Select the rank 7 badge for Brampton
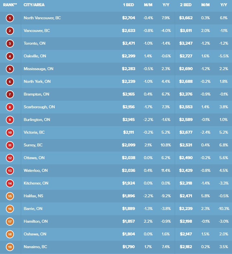Image resolution: width=232 pixels, height=254 pixels. 10,94
